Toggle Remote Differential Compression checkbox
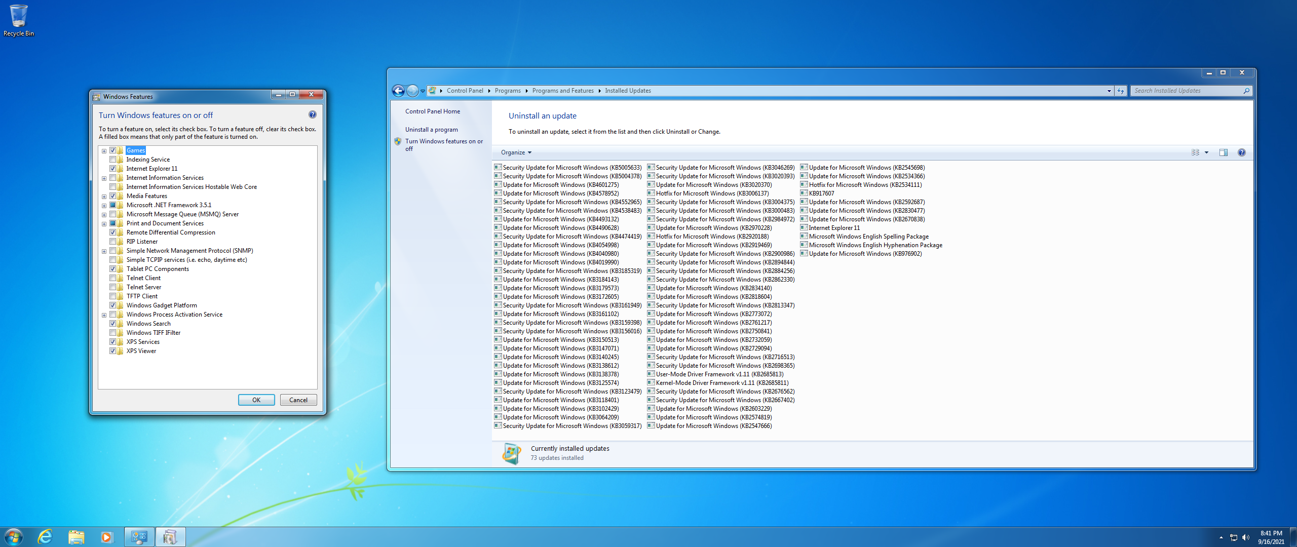Image resolution: width=1297 pixels, height=547 pixels. click(112, 232)
